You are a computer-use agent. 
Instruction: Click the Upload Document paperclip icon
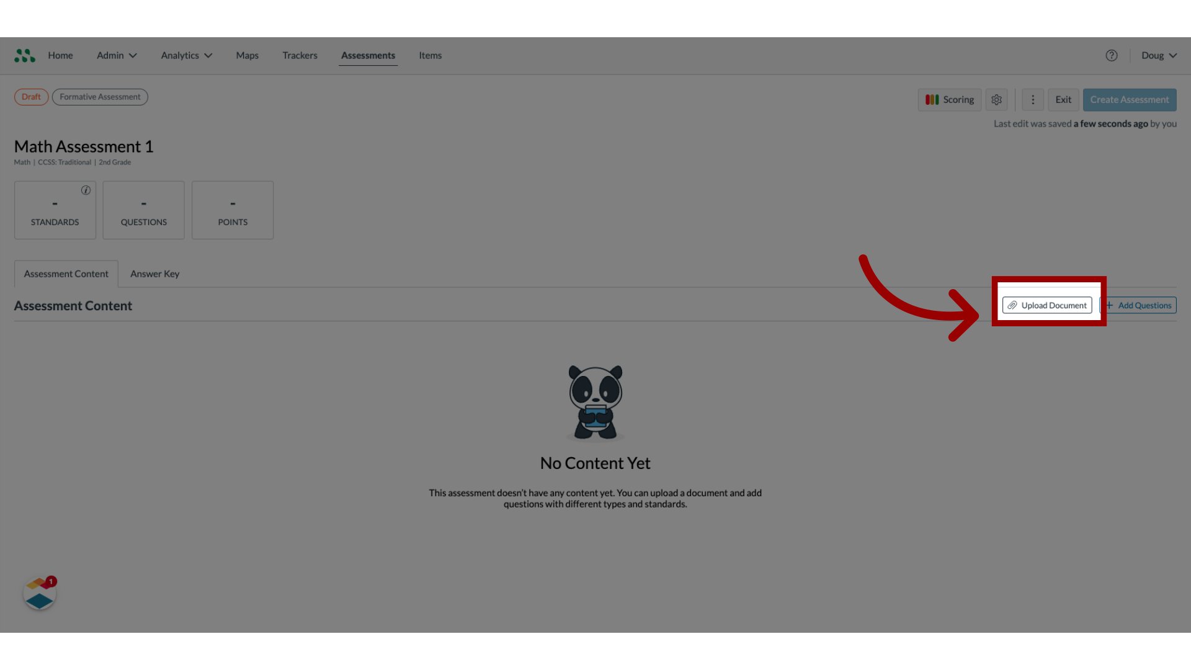[1013, 305]
